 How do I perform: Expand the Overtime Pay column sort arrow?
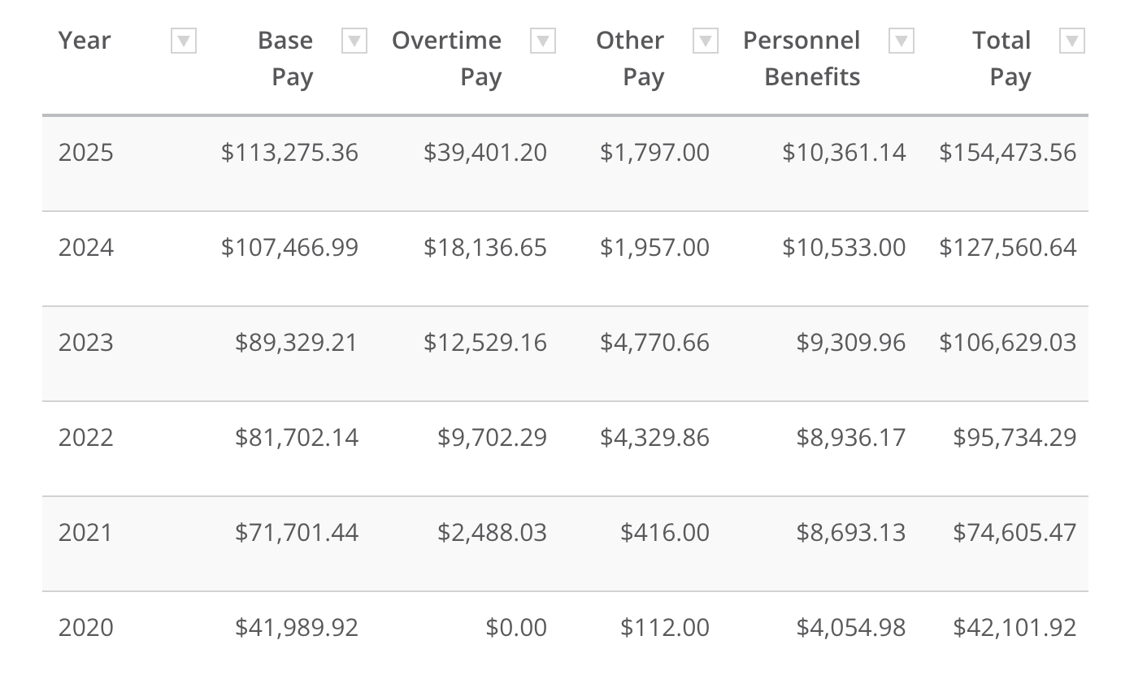(543, 41)
